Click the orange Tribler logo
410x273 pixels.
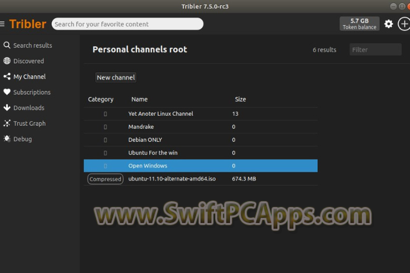[x=28, y=24]
